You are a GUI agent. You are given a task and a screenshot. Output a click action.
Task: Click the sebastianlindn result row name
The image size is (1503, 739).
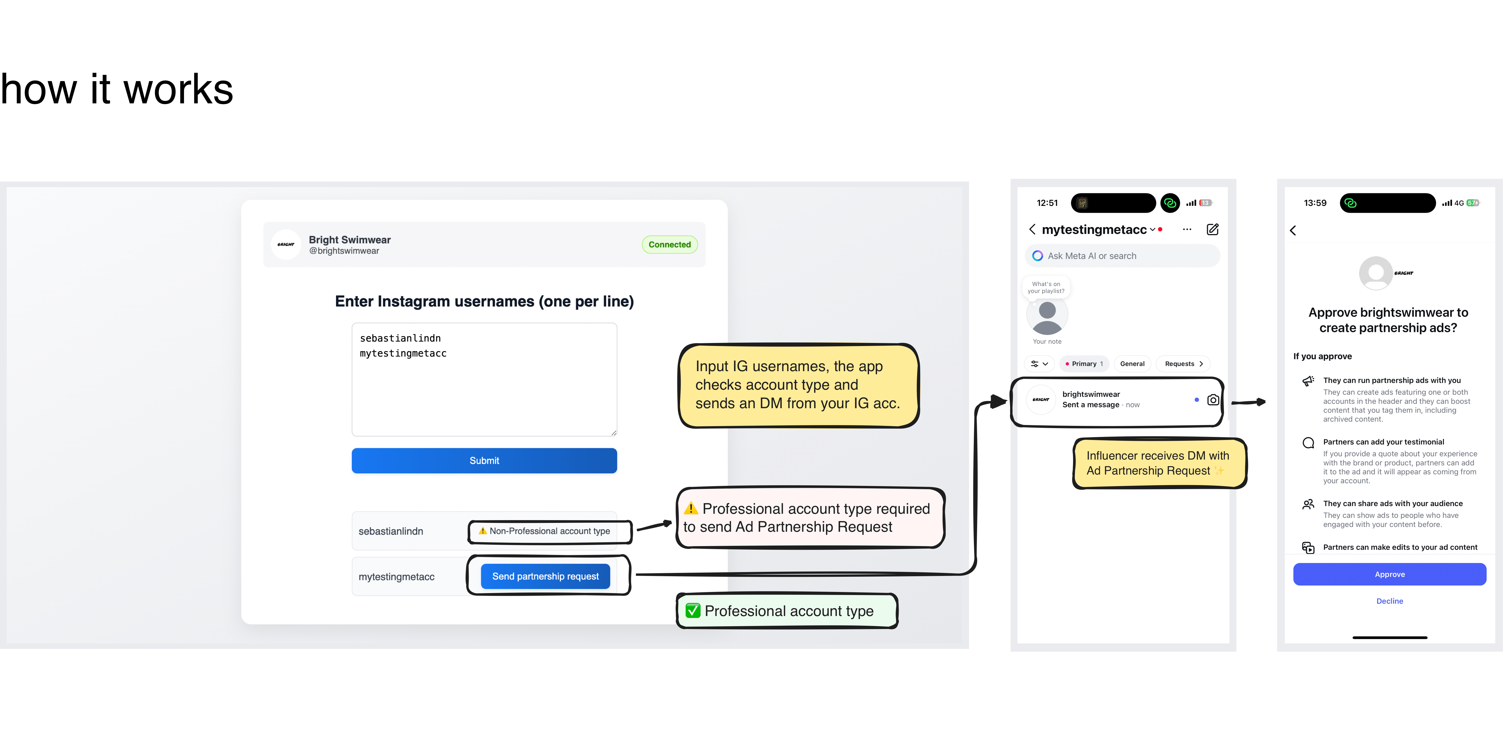coord(390,531)
